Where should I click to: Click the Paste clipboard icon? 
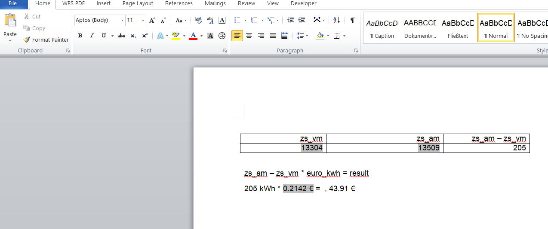click(10, 20)
